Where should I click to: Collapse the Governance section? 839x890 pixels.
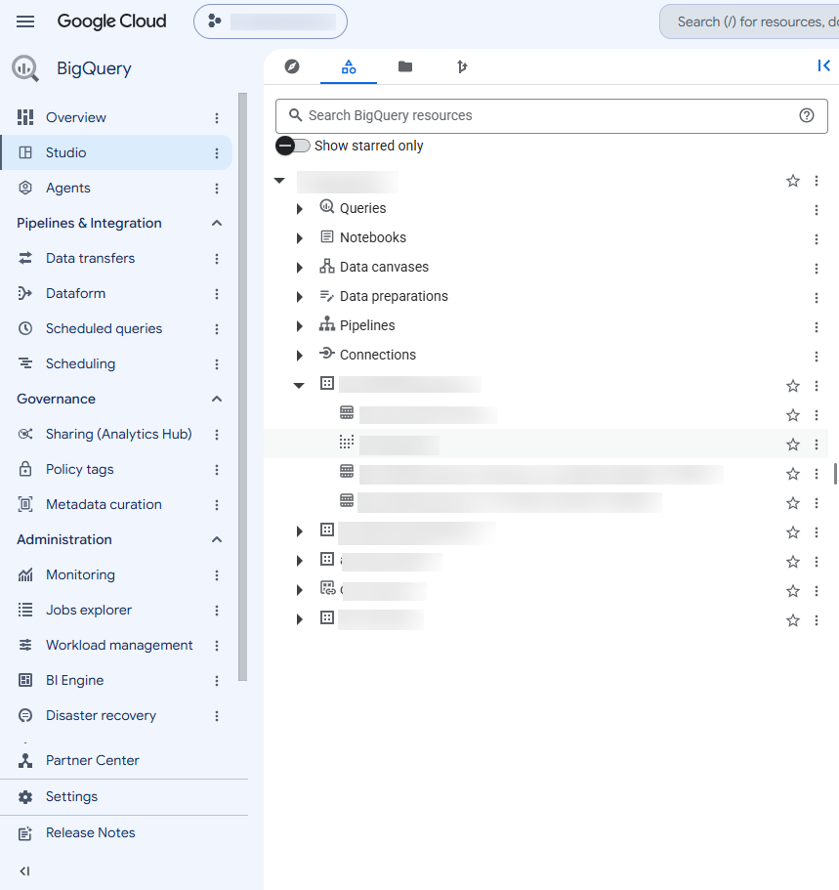tap(216, 399)
